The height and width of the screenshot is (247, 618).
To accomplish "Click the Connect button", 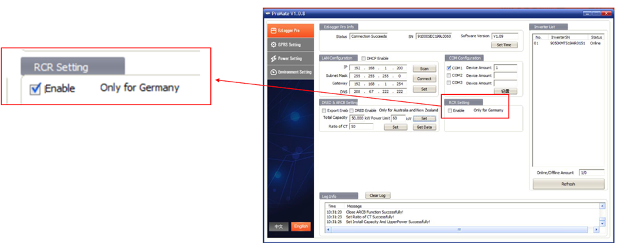I will tap(424, 78).
